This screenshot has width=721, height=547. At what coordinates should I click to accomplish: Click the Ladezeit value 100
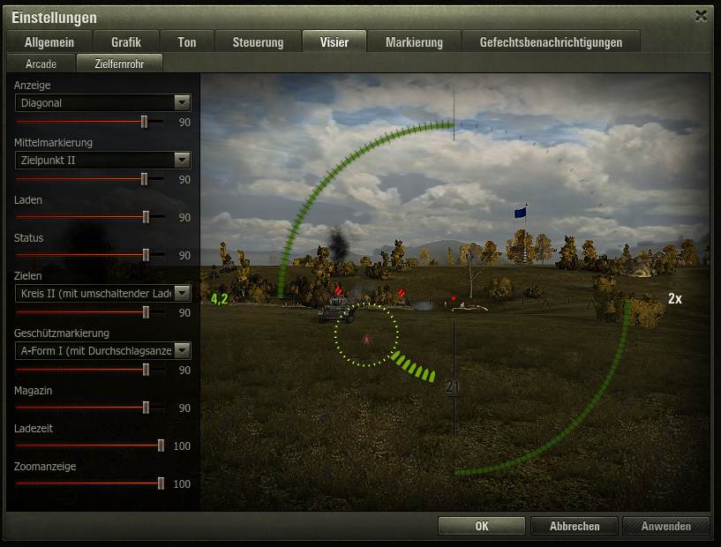pos(182,446)
